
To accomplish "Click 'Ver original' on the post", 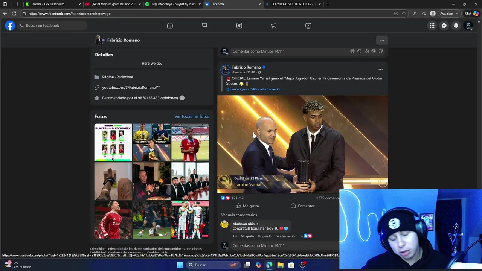I will (239, 89).
